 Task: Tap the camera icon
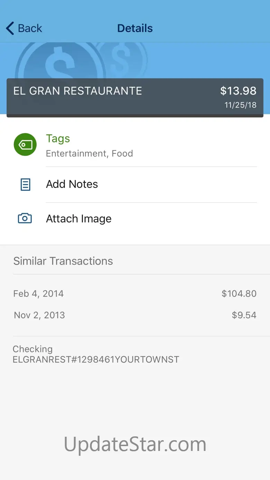(x=25, y=219)
